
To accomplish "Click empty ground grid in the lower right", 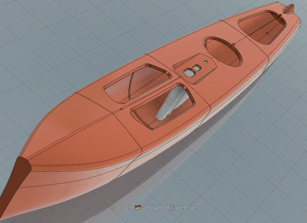I will [265, 181].
